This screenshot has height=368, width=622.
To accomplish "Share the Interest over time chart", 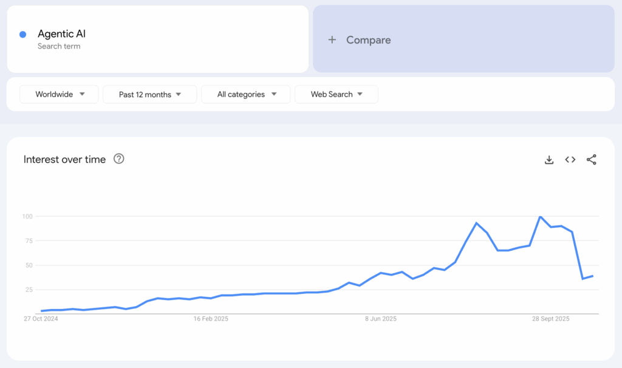I will point(591,160).
